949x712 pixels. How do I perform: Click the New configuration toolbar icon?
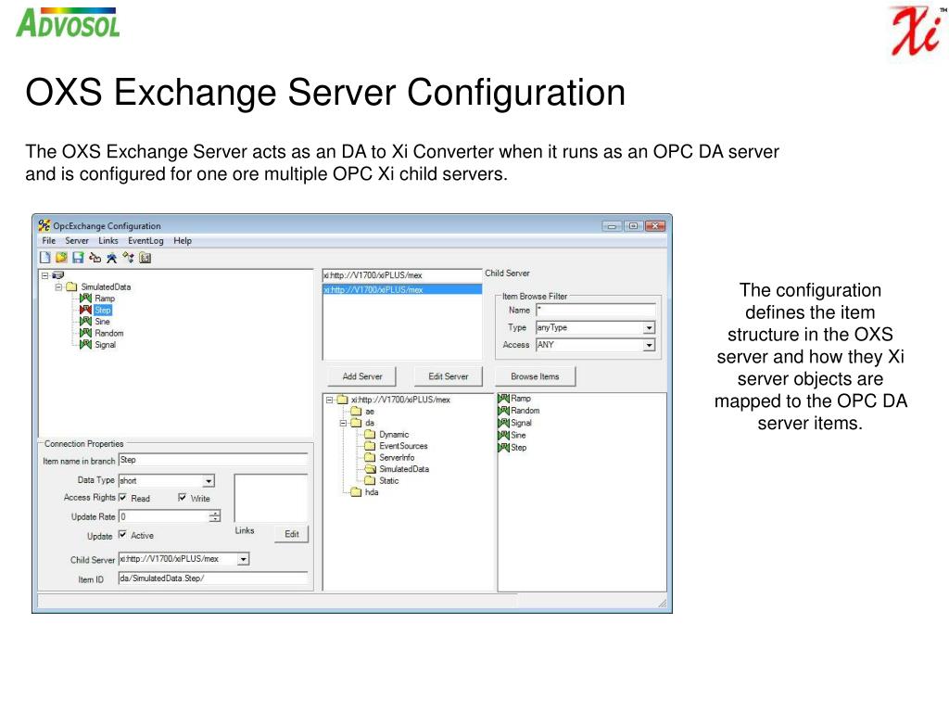pos(45,258)
